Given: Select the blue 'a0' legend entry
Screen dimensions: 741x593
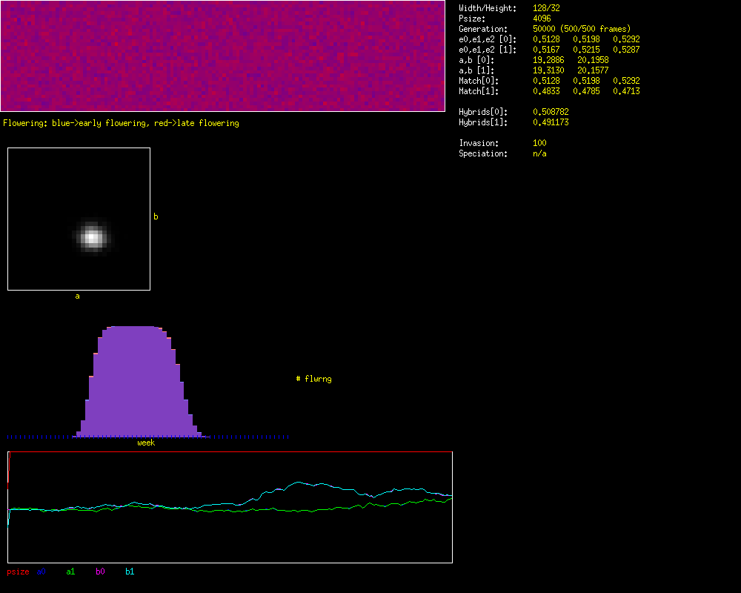Looking at the screenshot, I should click(x=41, y=572).
